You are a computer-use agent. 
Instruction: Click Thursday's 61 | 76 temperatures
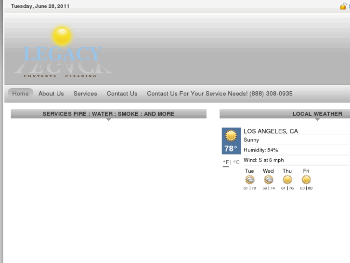point(287,188)
